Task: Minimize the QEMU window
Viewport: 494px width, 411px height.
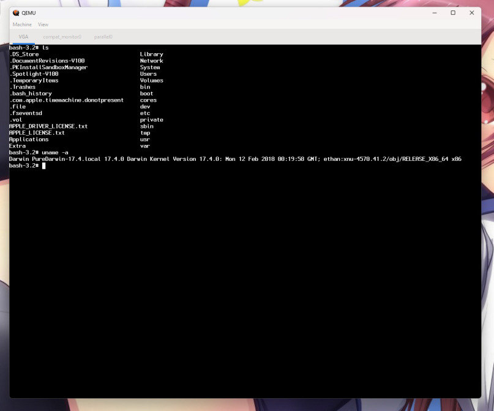Action: 434,13
